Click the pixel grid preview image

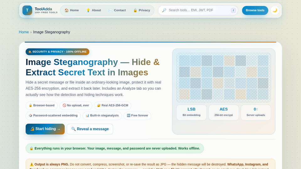[x=224, y=78]
